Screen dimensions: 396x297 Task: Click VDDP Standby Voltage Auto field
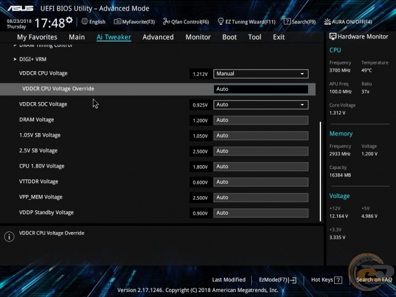[x=261, y=213]
